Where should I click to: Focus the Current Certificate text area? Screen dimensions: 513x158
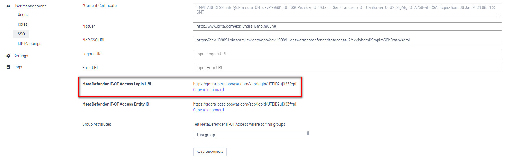point(347,10)
